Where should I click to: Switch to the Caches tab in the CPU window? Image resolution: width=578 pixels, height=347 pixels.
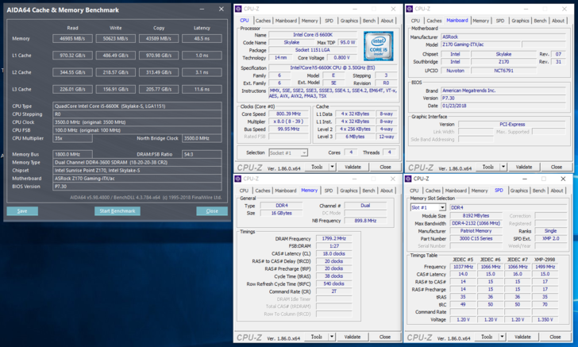[x=263, y=21]
